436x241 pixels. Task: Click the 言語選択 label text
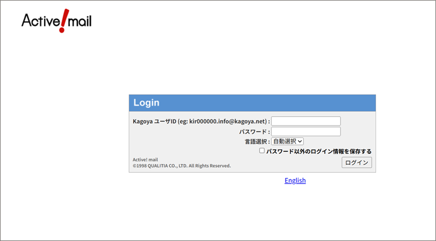[257, 141]
